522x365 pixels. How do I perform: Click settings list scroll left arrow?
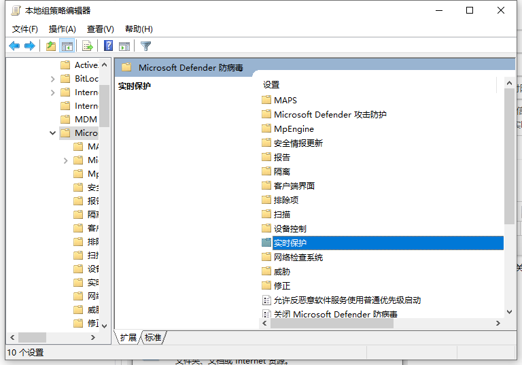click(264, 324)
